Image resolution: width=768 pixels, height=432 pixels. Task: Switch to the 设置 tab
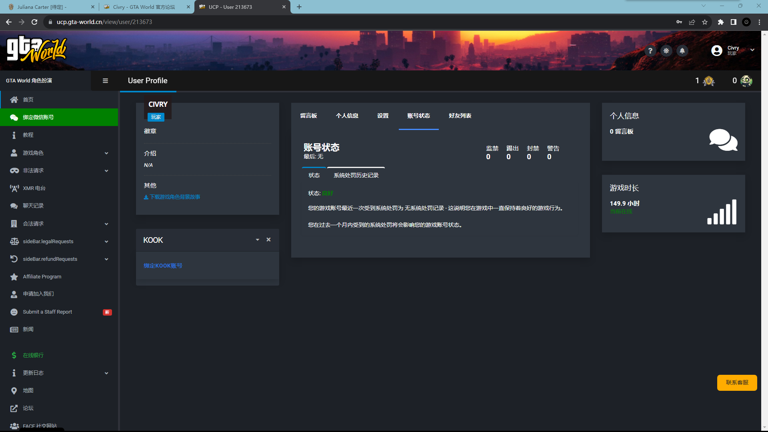pos(383,116)
